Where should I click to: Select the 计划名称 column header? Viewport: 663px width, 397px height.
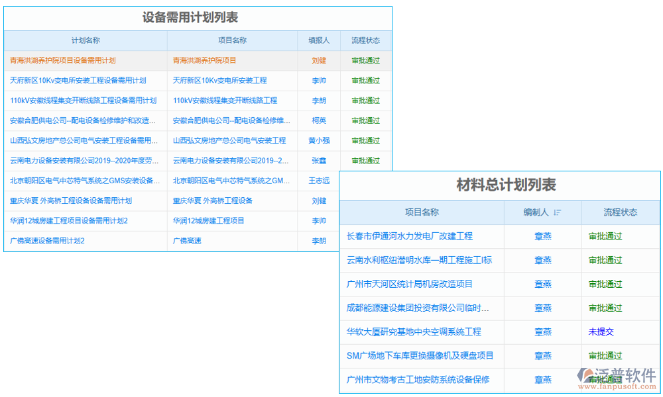(x=85, y=40)
